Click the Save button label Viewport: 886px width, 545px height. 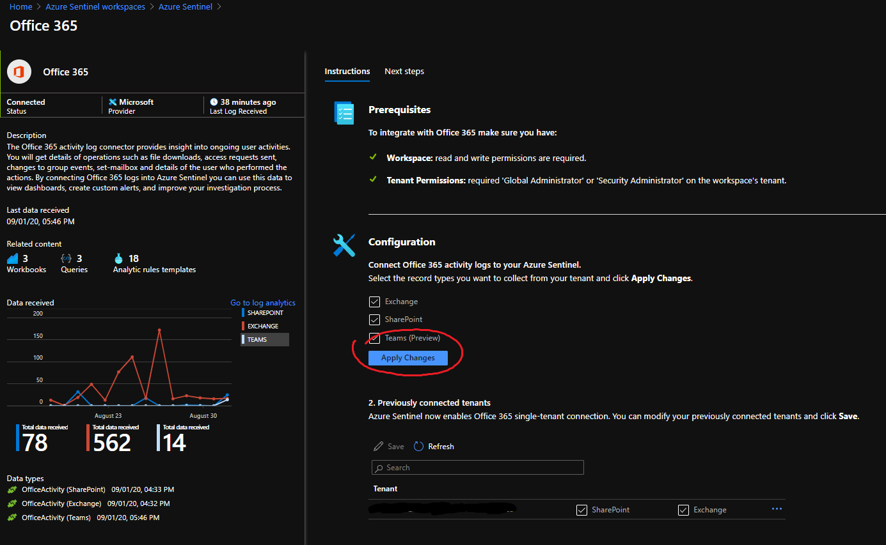[x=396, y=447]
